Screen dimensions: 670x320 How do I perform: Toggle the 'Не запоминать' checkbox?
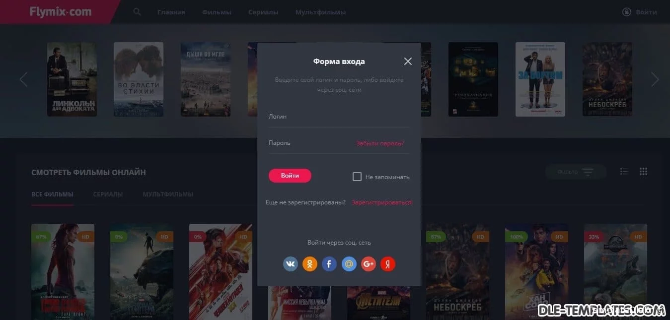click(x=357, y=177)
